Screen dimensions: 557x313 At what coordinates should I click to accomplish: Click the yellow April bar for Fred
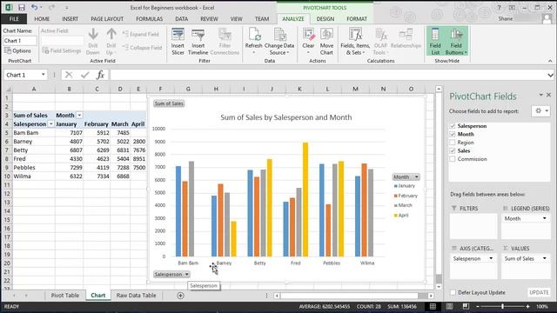click(x=305, y=199)
